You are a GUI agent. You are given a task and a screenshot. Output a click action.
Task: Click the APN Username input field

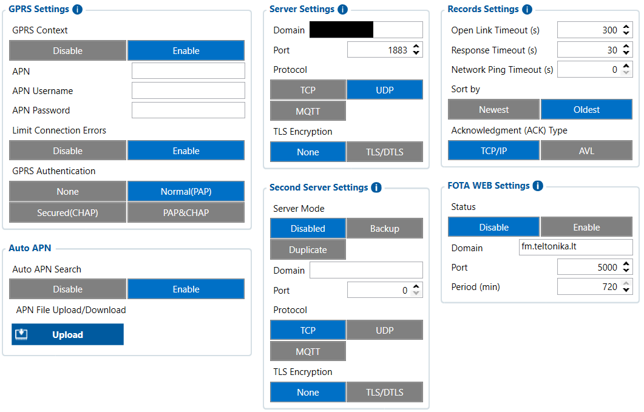click(188, 90)
